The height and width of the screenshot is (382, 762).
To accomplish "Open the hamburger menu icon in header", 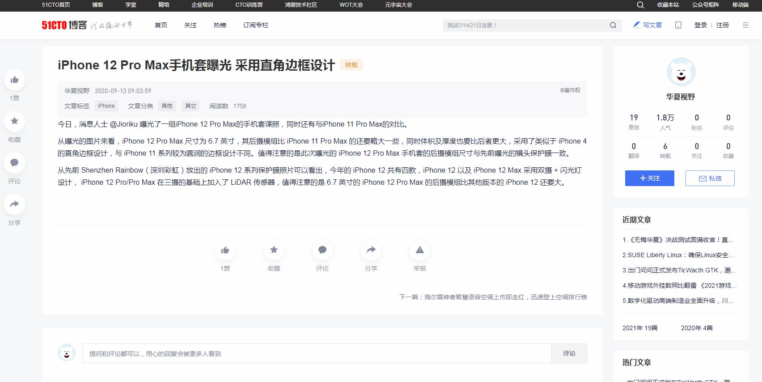I will coord(745,25).
